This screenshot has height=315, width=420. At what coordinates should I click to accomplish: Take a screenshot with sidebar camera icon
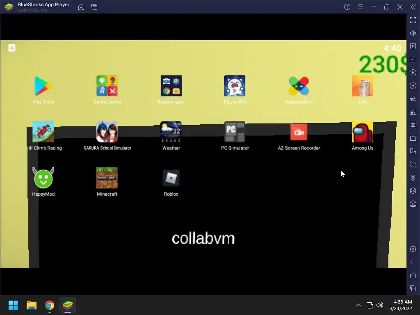pyautogui.click(x=413, y=125)
